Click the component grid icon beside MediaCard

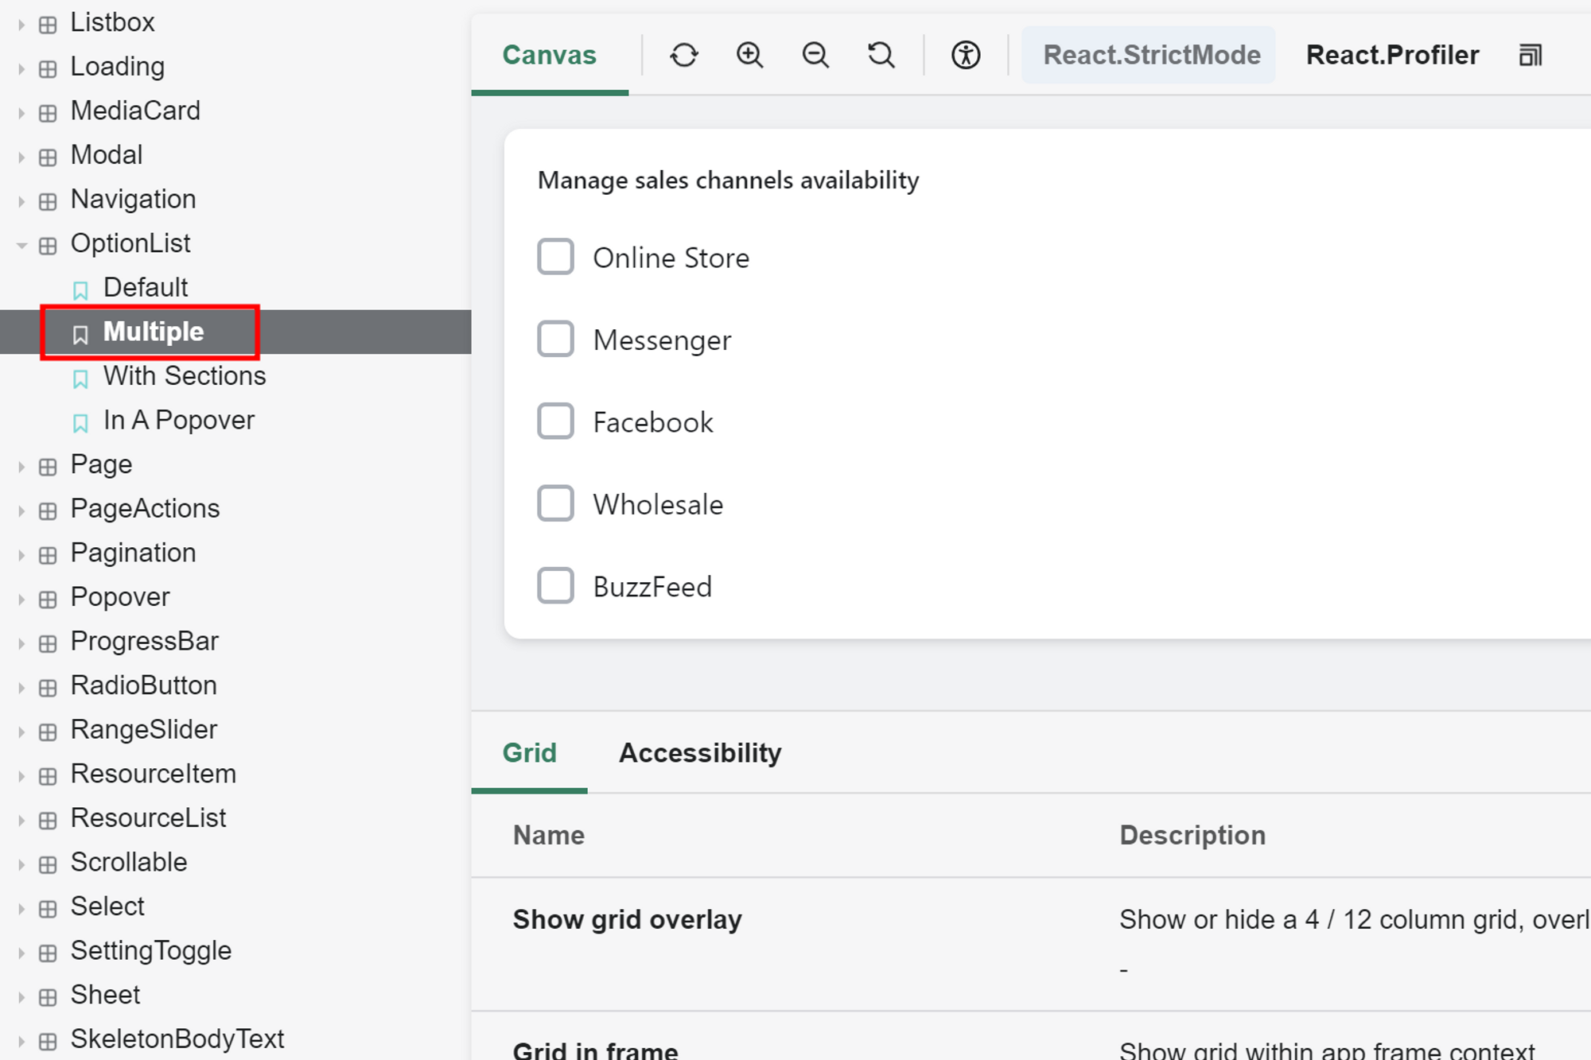pos(48,112)
